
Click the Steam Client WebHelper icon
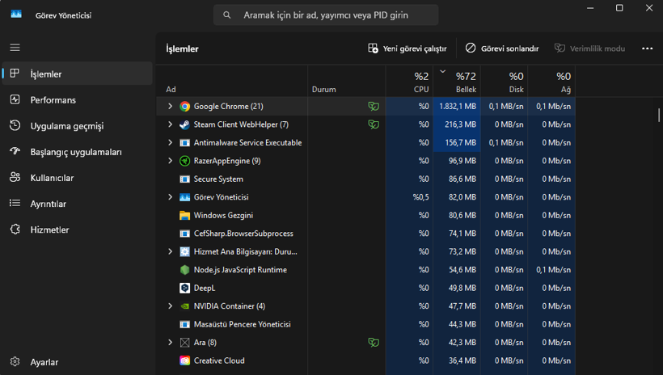click(x=184, y=124)
